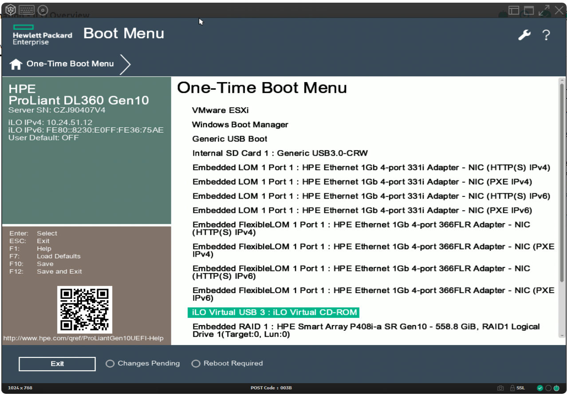The height and width of the screenshot is (396, 567).
Task: Boot from iLO Virtual CD-ROM
Action: [273, 312]
